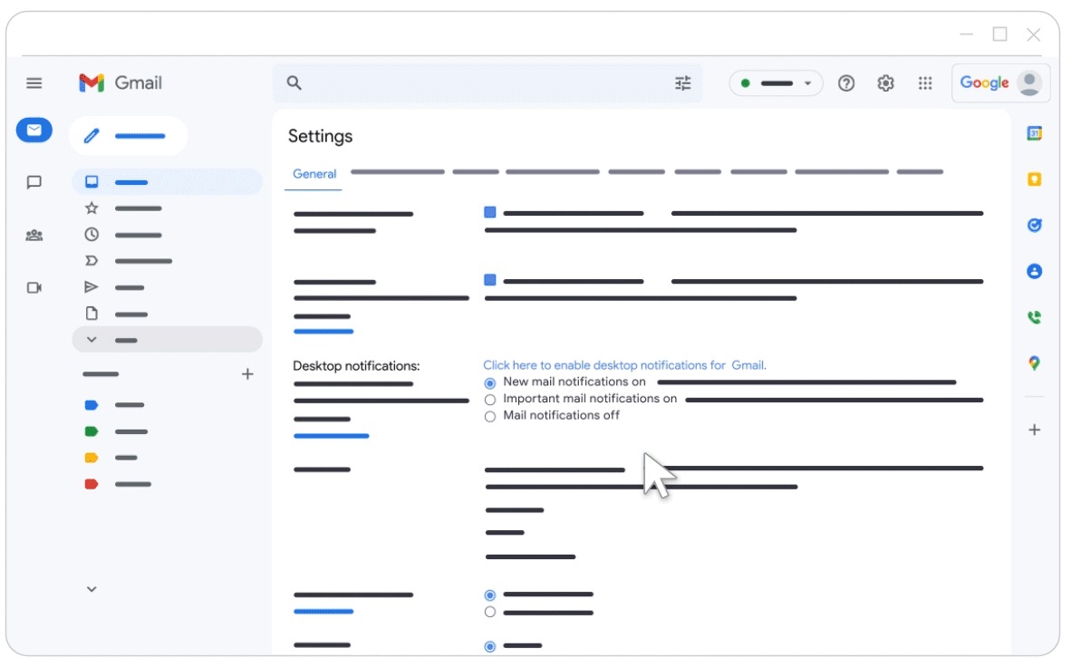Open Google Tasks side panel
This screenshot has height=667, width=1071.
coord(1034,225)
